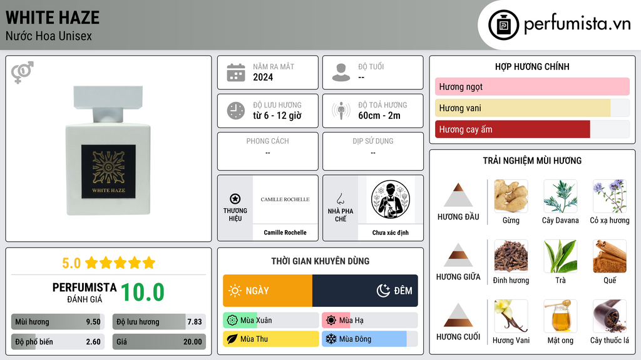Click the sun icon in Ngày bar
The width and height of the screenshot is (641, 360).
[235, 291]
